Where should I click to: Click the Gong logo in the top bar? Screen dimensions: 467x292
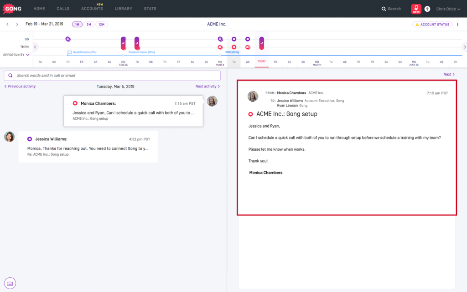coord(11,8)
